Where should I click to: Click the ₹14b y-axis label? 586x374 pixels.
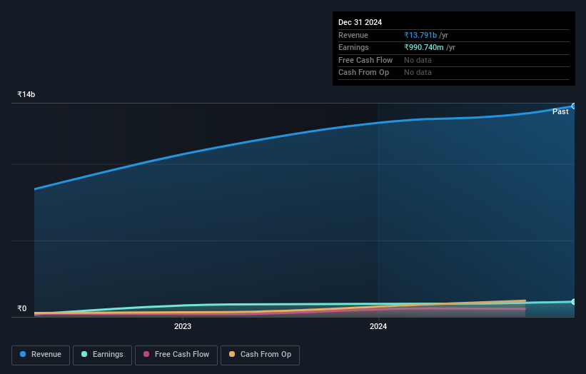click(26, 94)
